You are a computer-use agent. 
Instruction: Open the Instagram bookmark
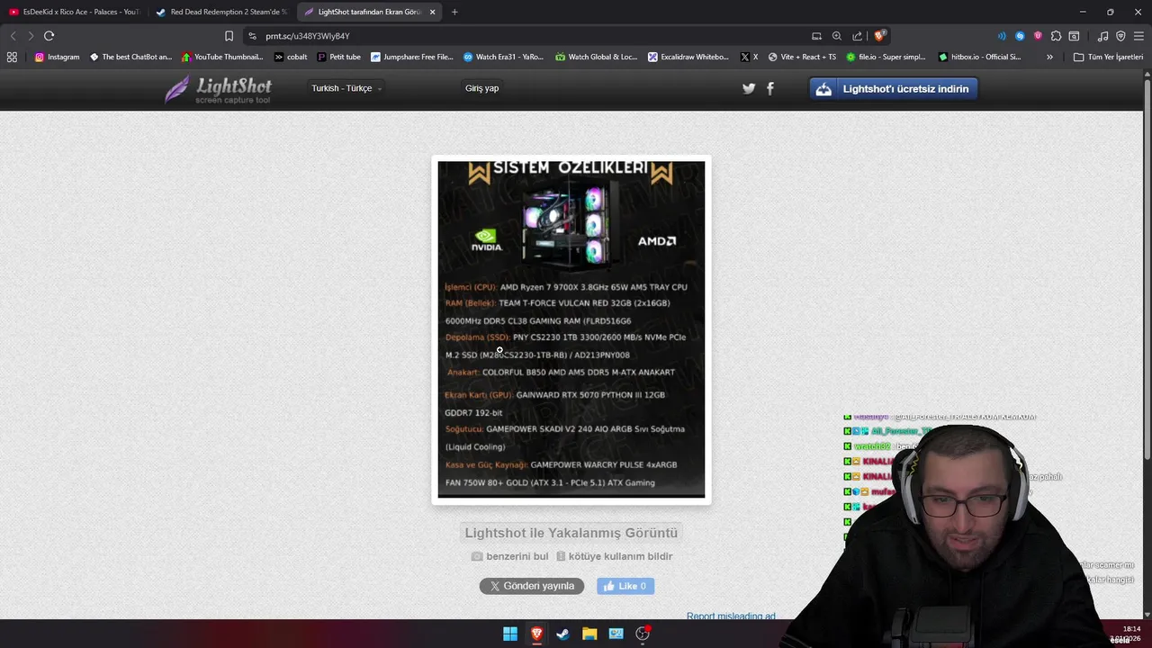57,57
